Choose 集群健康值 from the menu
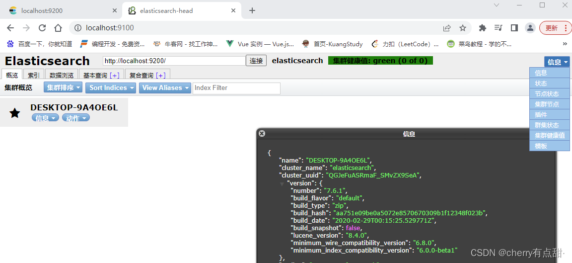The image size is (572, 263). coord(549,136)
